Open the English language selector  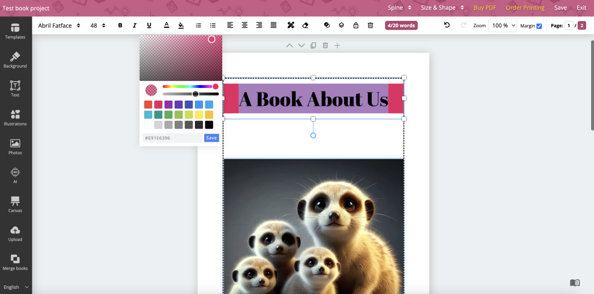pyautogui.click(x=16, y=287)
